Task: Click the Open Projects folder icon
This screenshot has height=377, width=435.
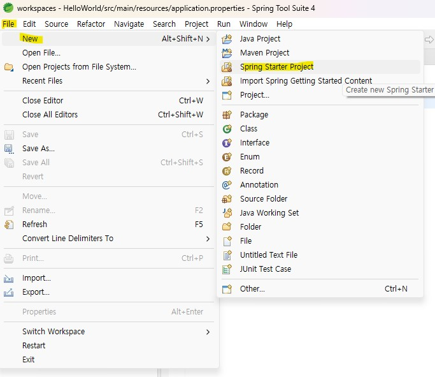Action: click(x=9, y=67)
